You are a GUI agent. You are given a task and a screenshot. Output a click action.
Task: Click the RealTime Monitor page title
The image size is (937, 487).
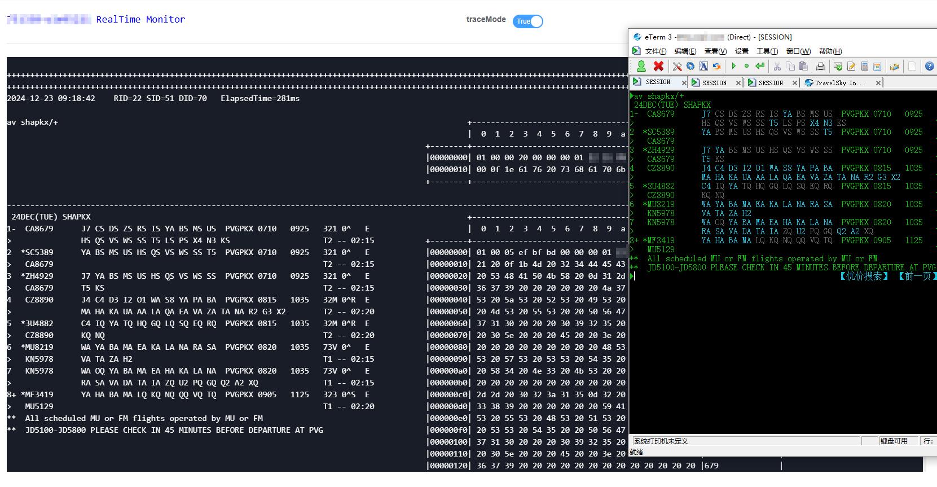click(140, 19)
